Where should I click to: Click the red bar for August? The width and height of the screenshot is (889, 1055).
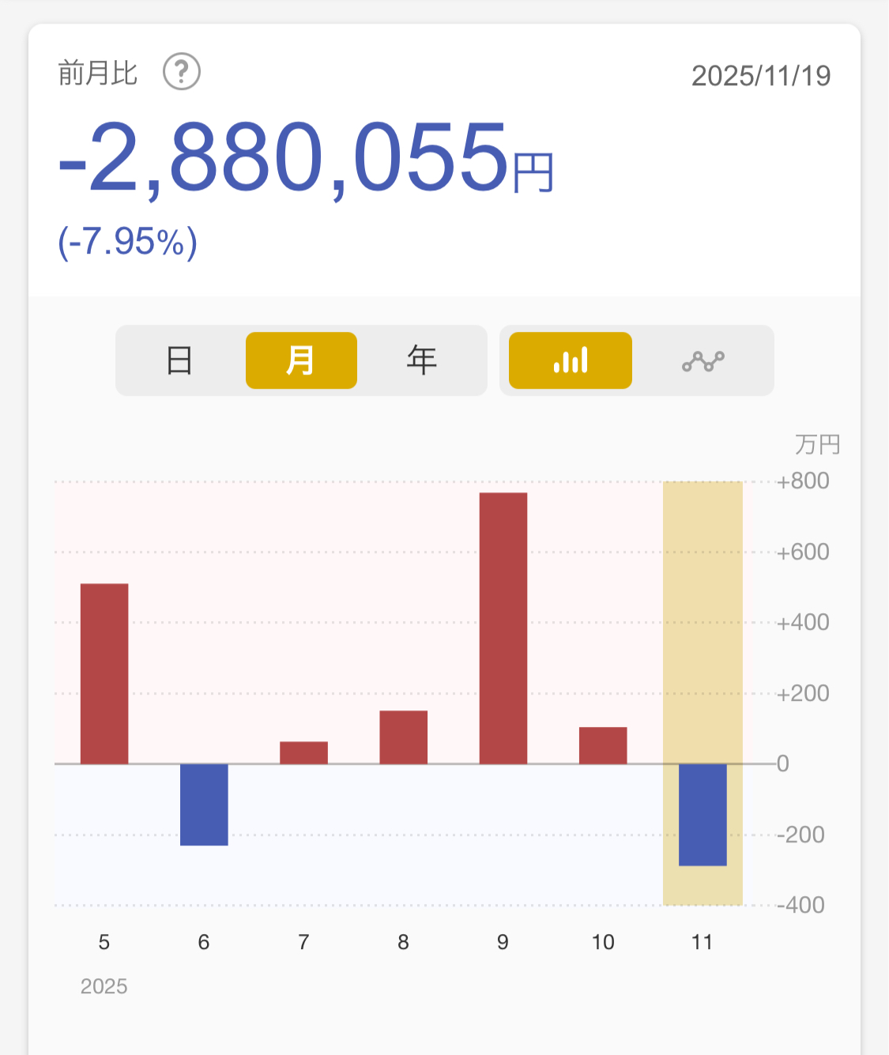coord(403,737)
